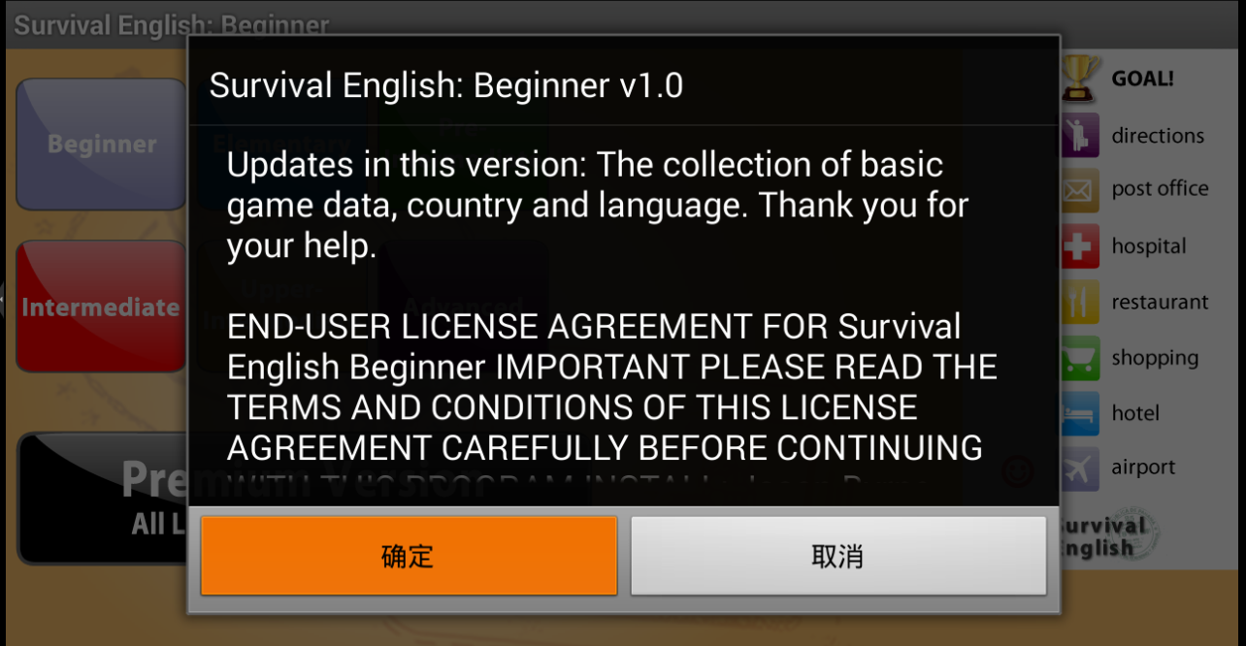
Task: Open the Premium Version banner
Action: point(103,499)
